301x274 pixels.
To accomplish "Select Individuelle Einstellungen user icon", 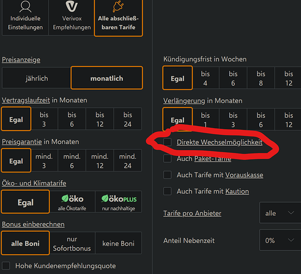I will pos(25,7).
